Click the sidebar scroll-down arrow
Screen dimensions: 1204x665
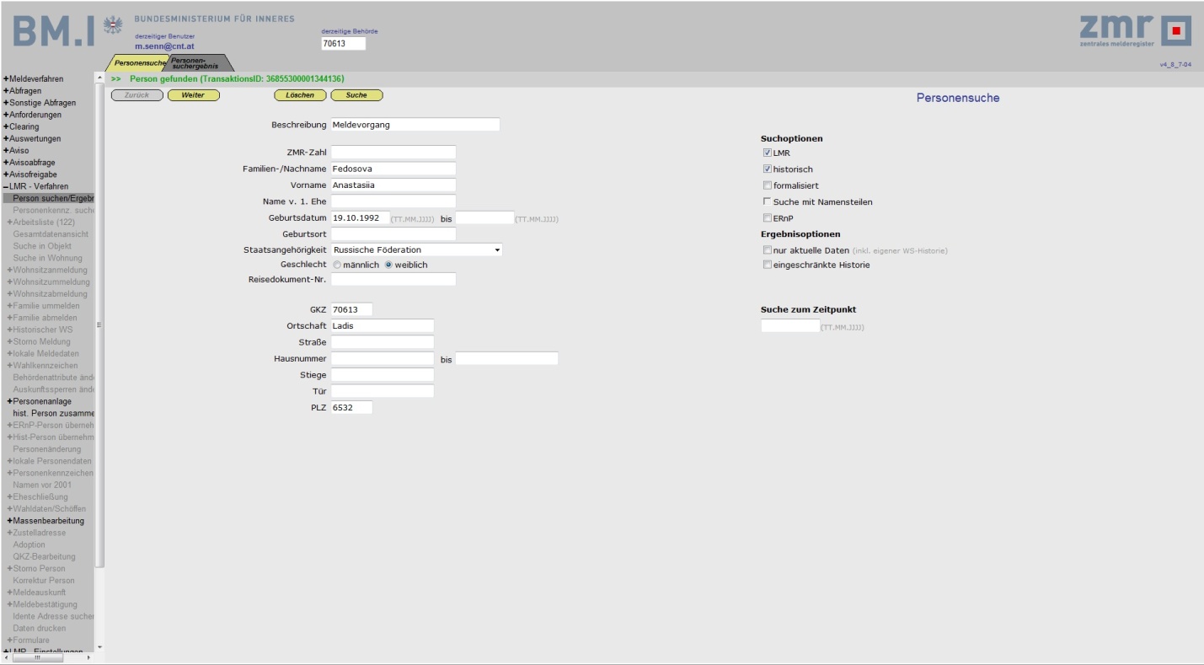point(100,647)
